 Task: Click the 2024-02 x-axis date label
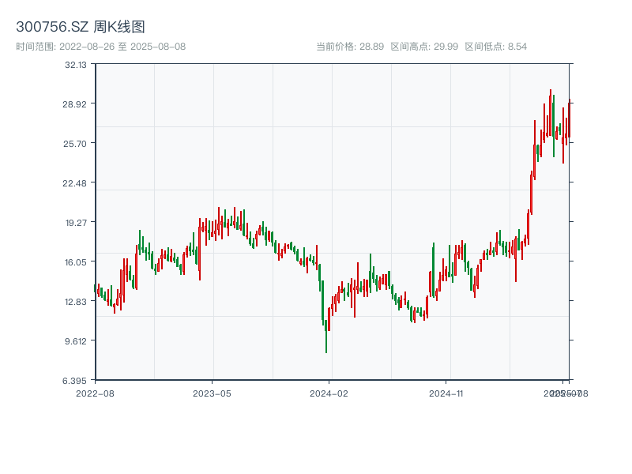click(x=329, y=393)
